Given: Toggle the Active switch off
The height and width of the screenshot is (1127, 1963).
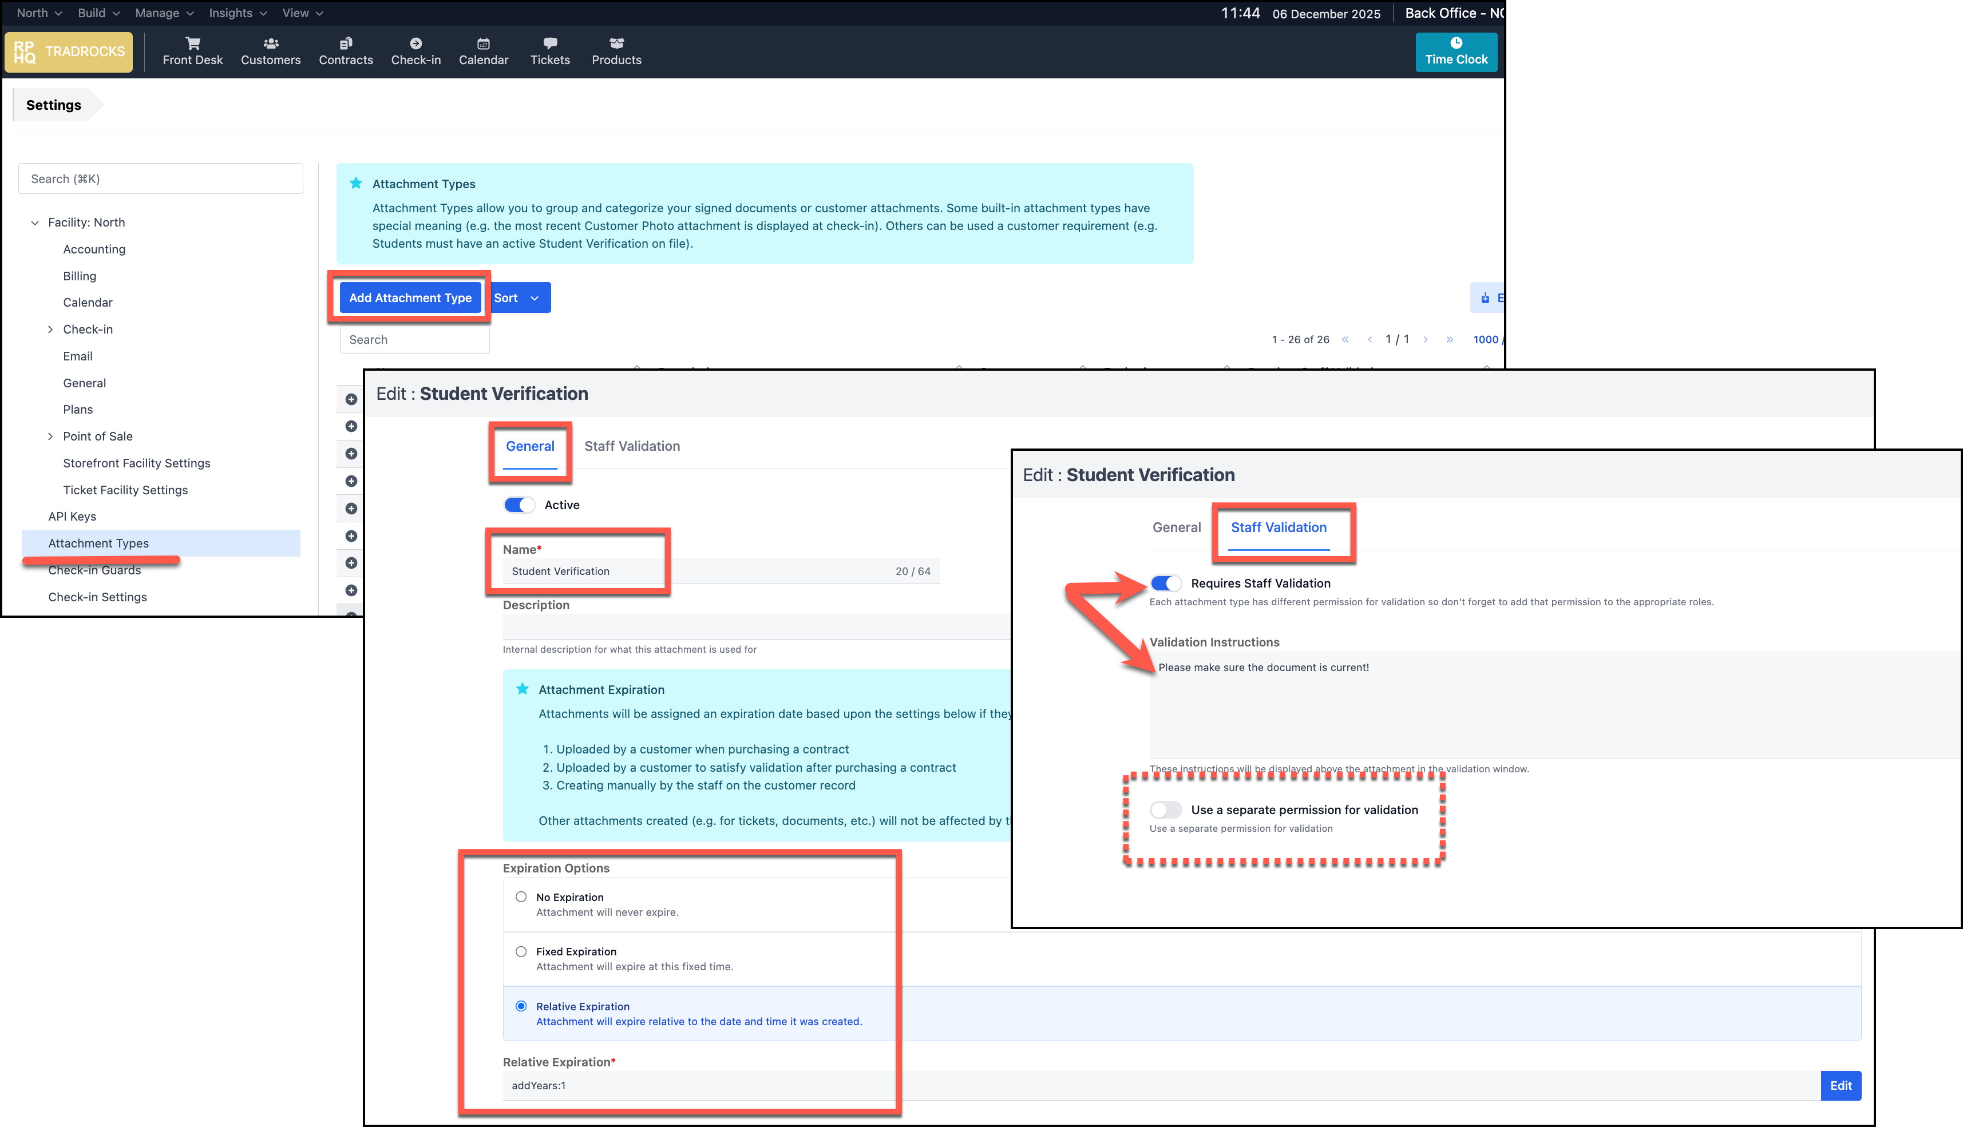Looking at the screenshot, I should (x=519, y=505).
